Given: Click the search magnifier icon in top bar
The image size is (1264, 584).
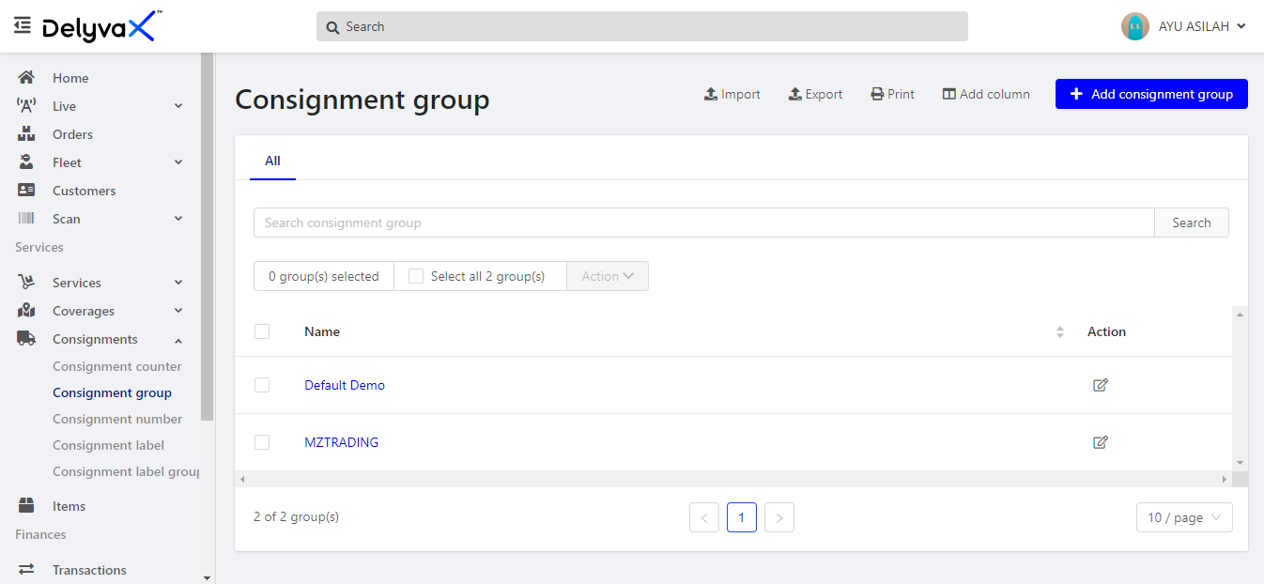Looking at the screenshot, I should [332, 27].
